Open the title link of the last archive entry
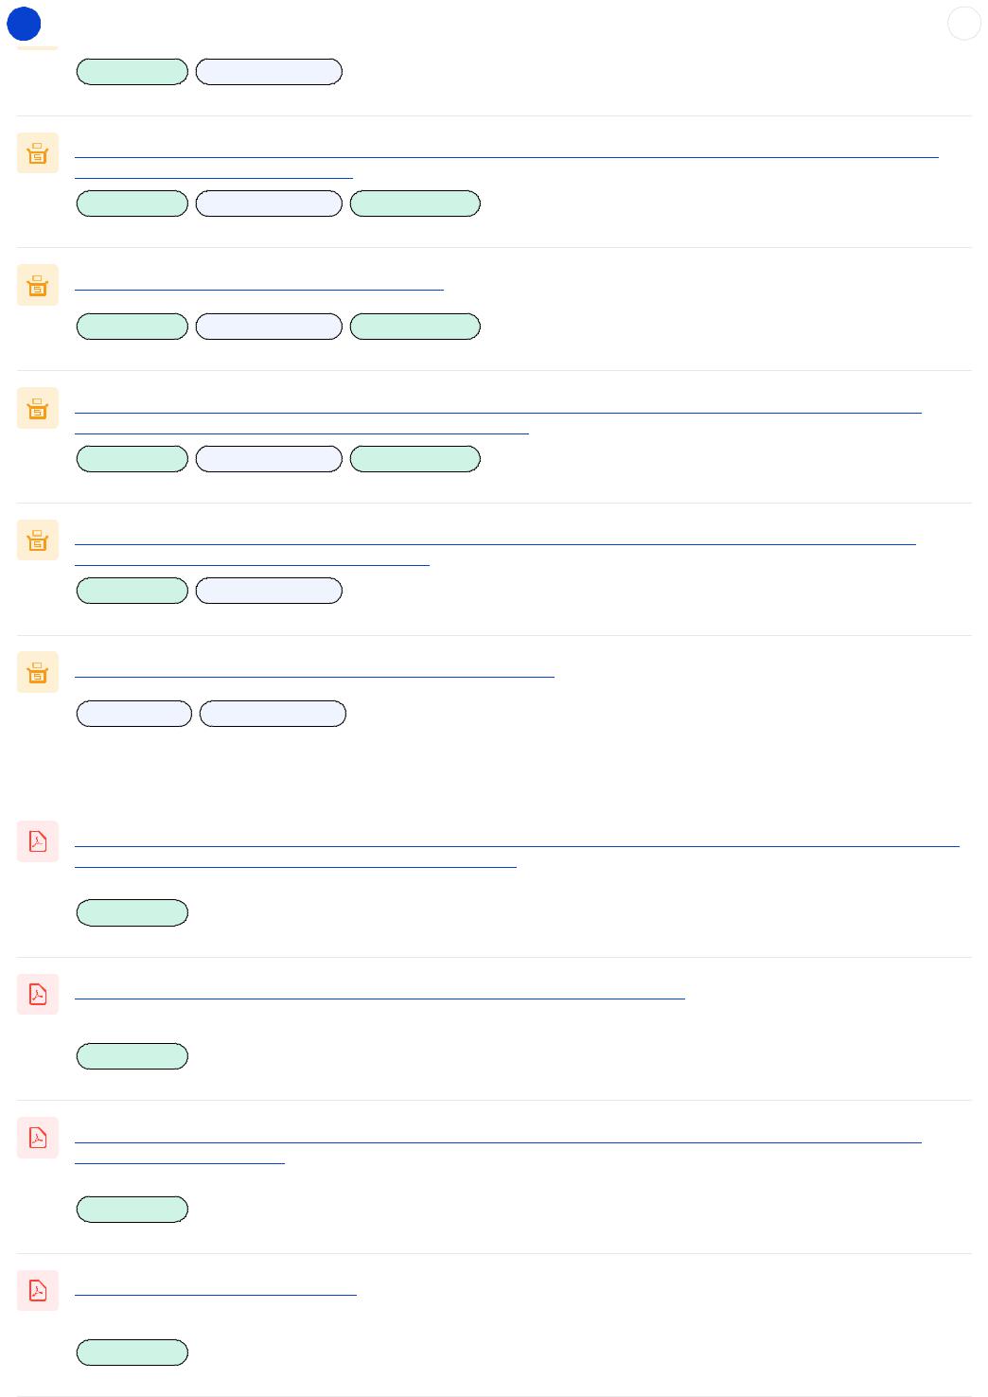This screenshot has width=988, height=1397. [x=314, y=670]
